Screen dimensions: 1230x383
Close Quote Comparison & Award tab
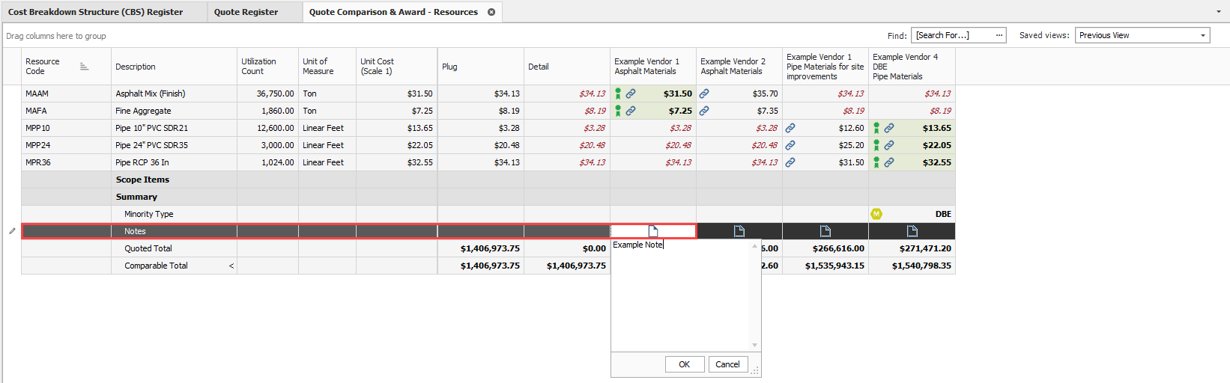tap(491, 12)
